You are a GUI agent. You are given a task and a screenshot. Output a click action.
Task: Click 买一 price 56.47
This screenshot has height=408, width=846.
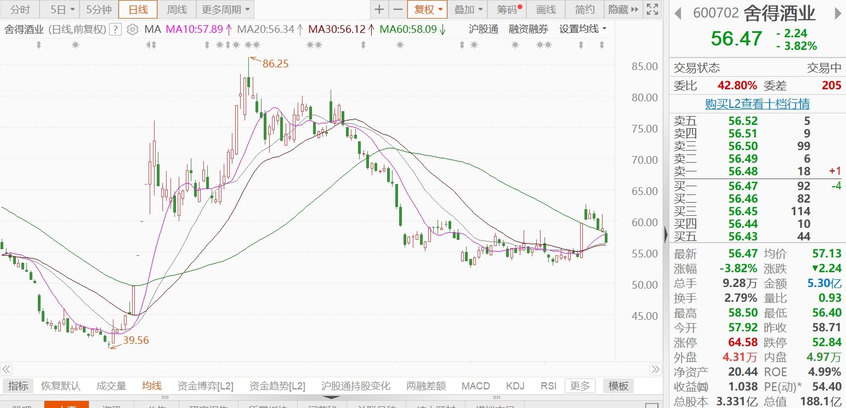[x=743, y=186]
